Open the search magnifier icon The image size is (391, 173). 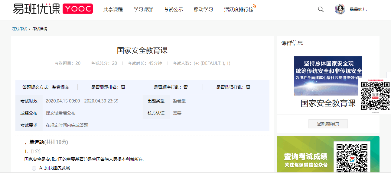321,9
